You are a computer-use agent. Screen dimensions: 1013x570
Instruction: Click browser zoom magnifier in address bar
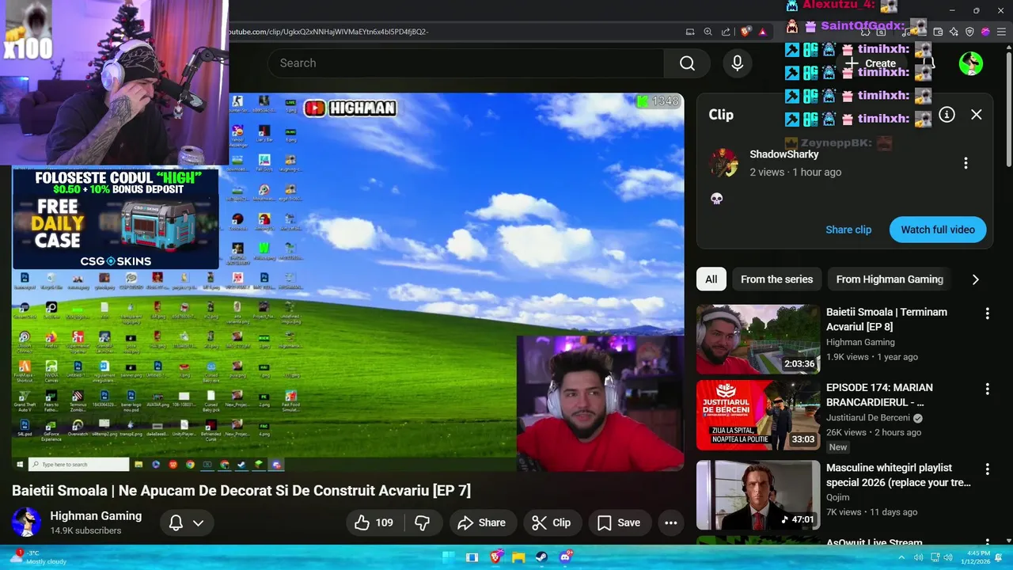[708, 32]
